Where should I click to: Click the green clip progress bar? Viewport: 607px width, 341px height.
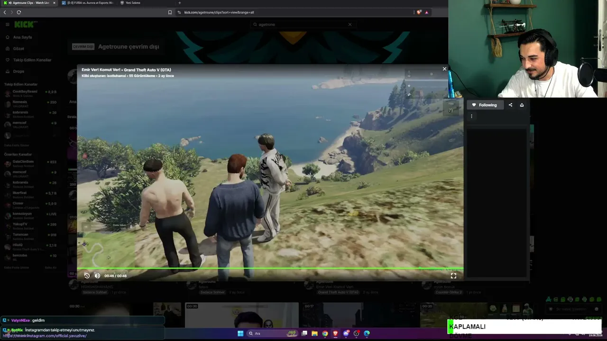pos(270,269)
